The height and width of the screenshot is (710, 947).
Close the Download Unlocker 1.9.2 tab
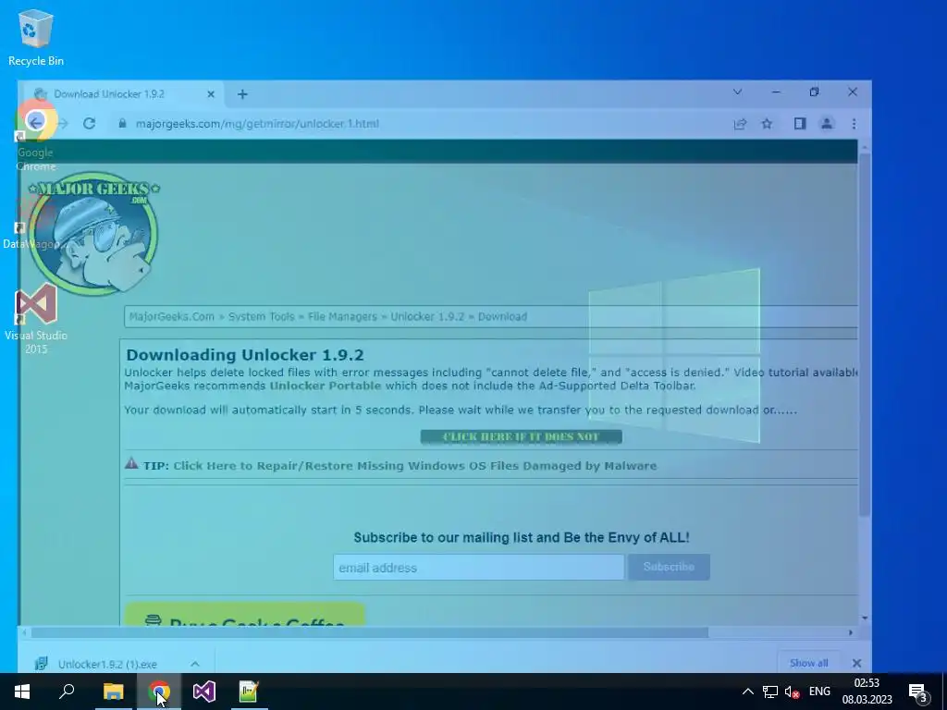[211, 94]
